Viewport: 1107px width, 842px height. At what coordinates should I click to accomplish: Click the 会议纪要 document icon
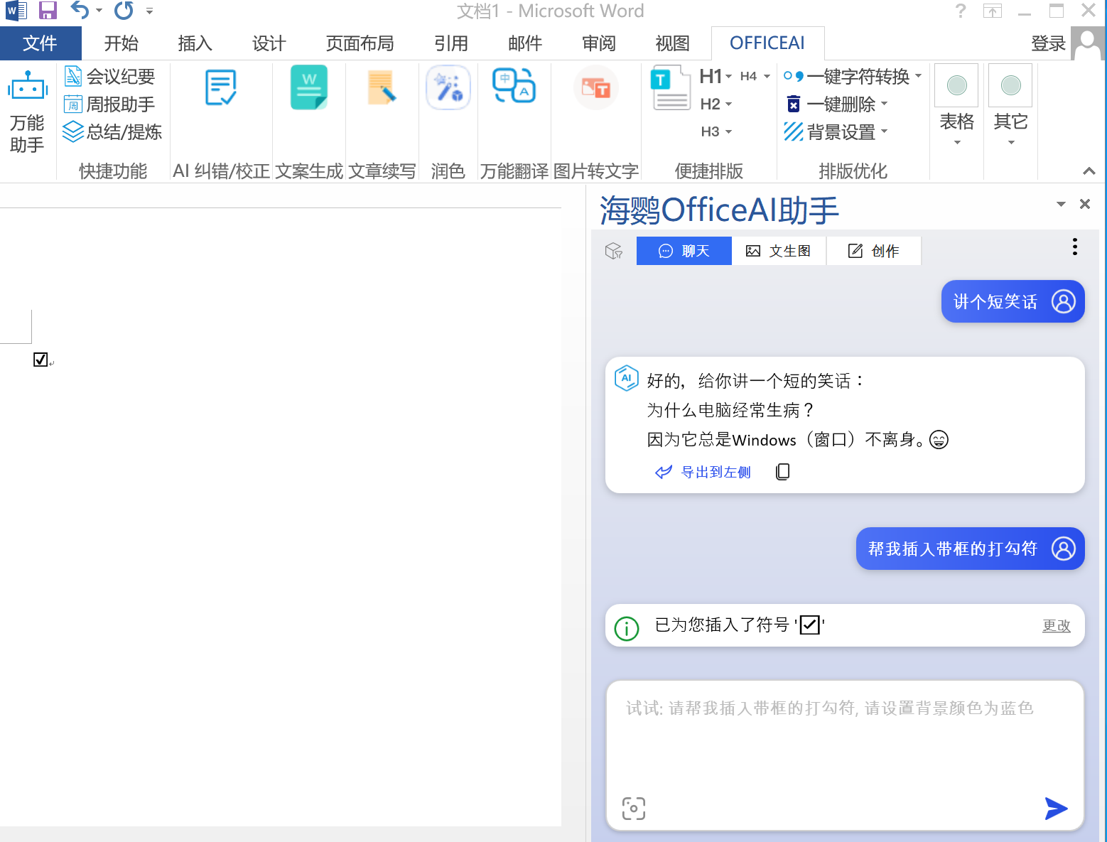73,75
